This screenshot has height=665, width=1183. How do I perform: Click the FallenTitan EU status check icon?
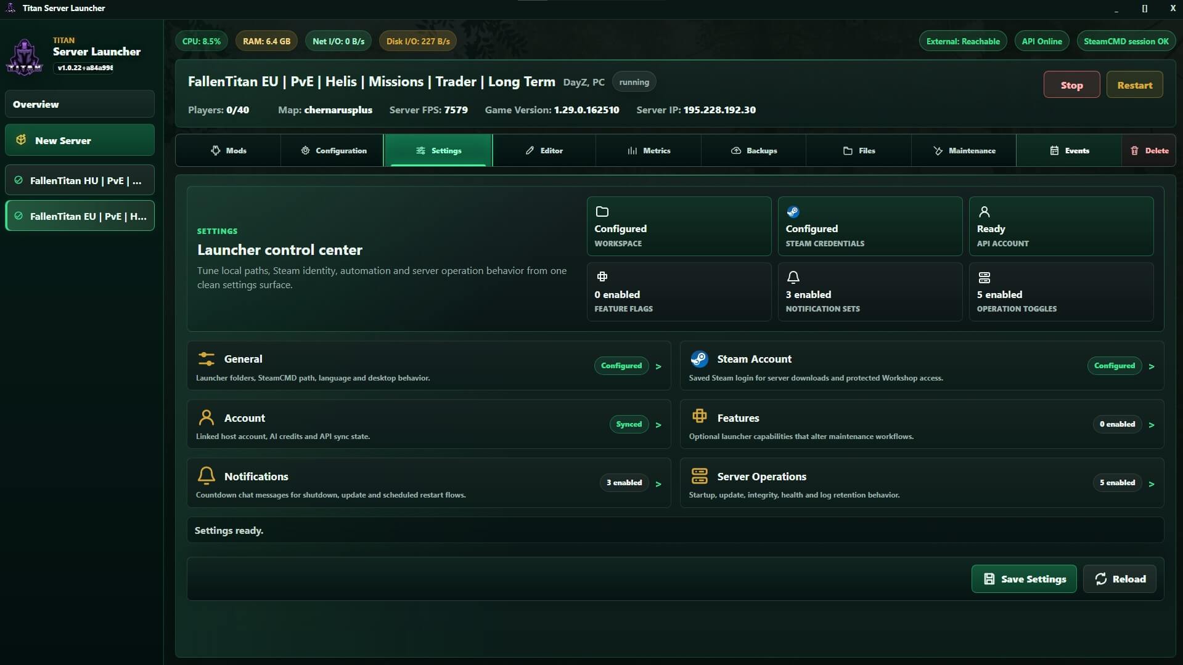point(18,216)
